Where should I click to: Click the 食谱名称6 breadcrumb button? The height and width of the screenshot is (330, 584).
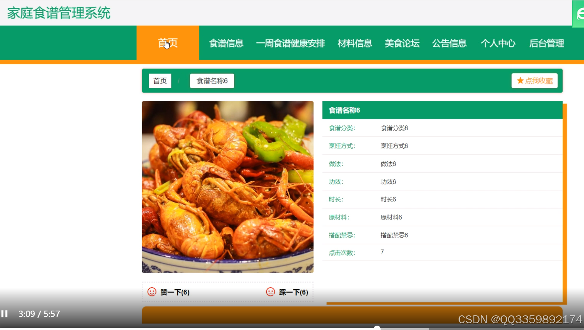(x=212, y=81)
